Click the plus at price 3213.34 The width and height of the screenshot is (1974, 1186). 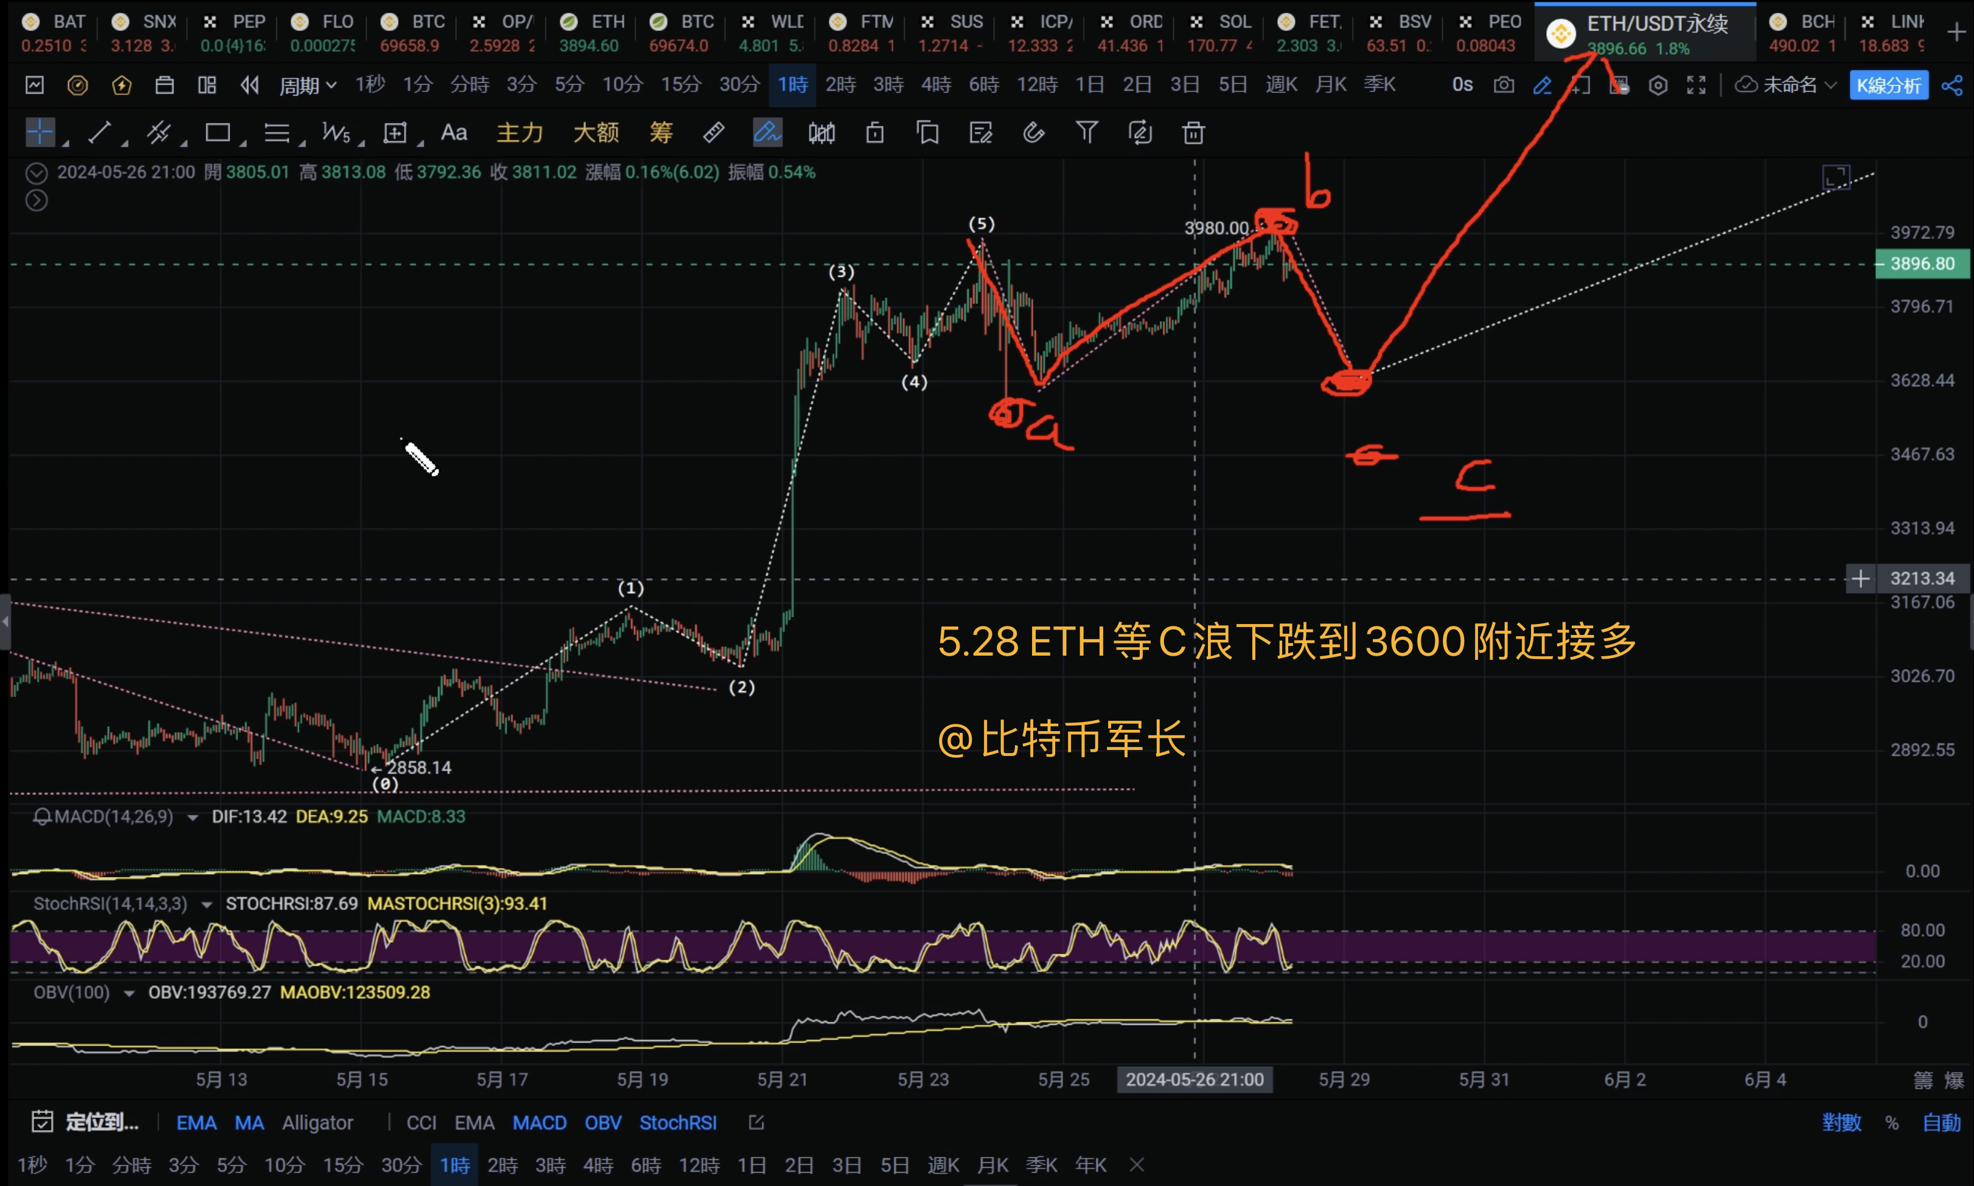(x=1860, y=578)
